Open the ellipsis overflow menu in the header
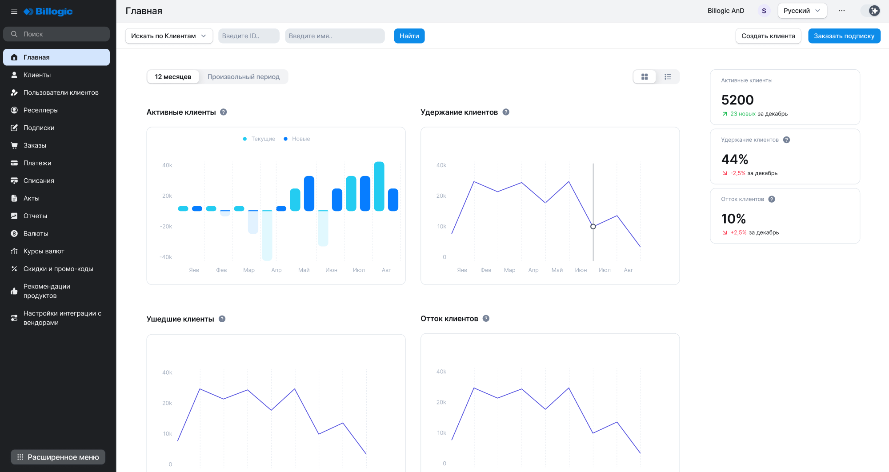889x472 pixels. [841, 10]
